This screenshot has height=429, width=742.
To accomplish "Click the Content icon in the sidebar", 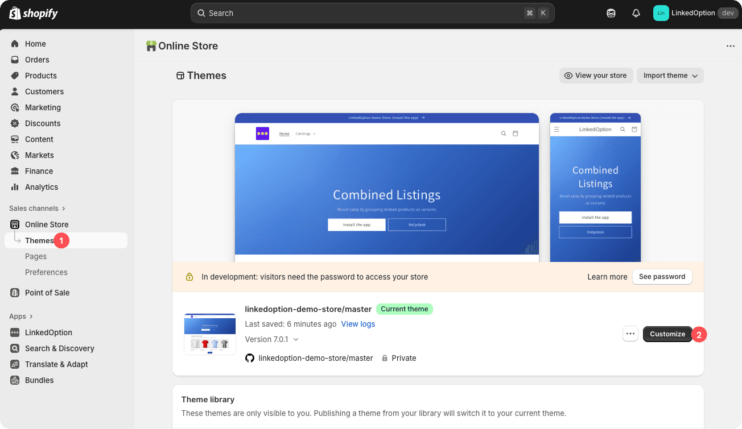I will [x=15, y=139].
